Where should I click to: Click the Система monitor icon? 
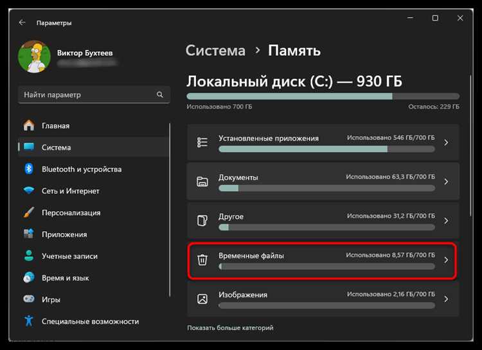tap(29, 147)
